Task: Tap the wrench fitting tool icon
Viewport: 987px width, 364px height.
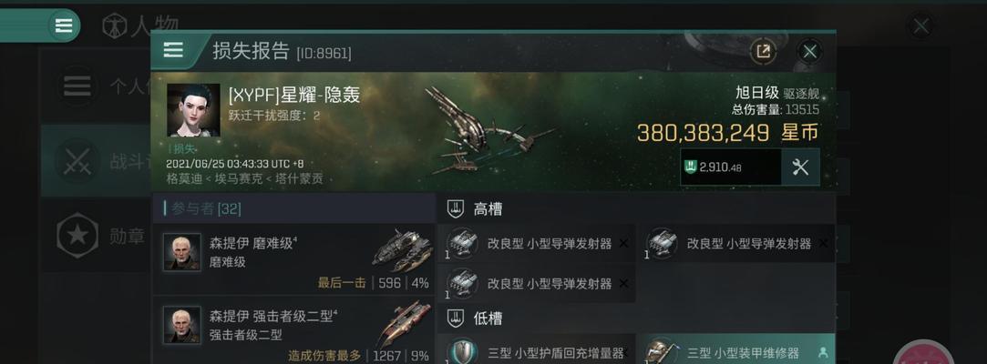Action: tap(800, 167)
